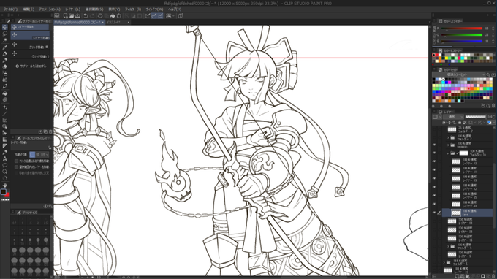Click the Save toolbar icon
497x279 pixels.
click(77, 15)
